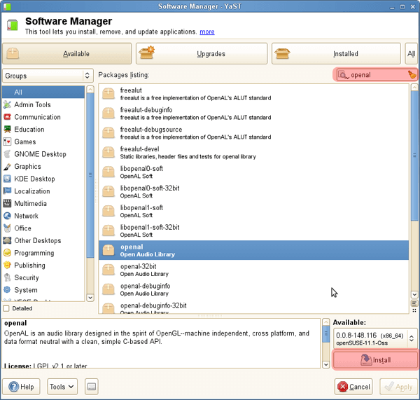Image resolution: width=420 pixels, height=400 pixels.
Task: Switch to the All packages tab
Action: pyautogui.click(x=412, y=54)
